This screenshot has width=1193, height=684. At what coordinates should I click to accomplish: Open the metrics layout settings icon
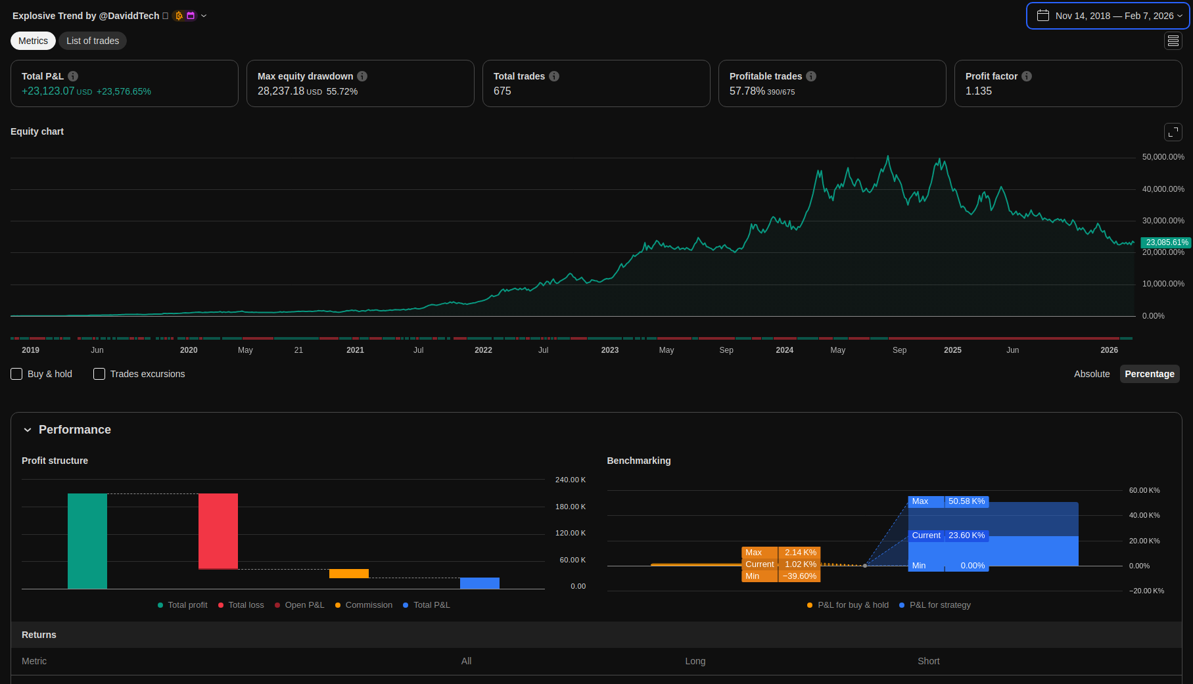click(1173, 41)
